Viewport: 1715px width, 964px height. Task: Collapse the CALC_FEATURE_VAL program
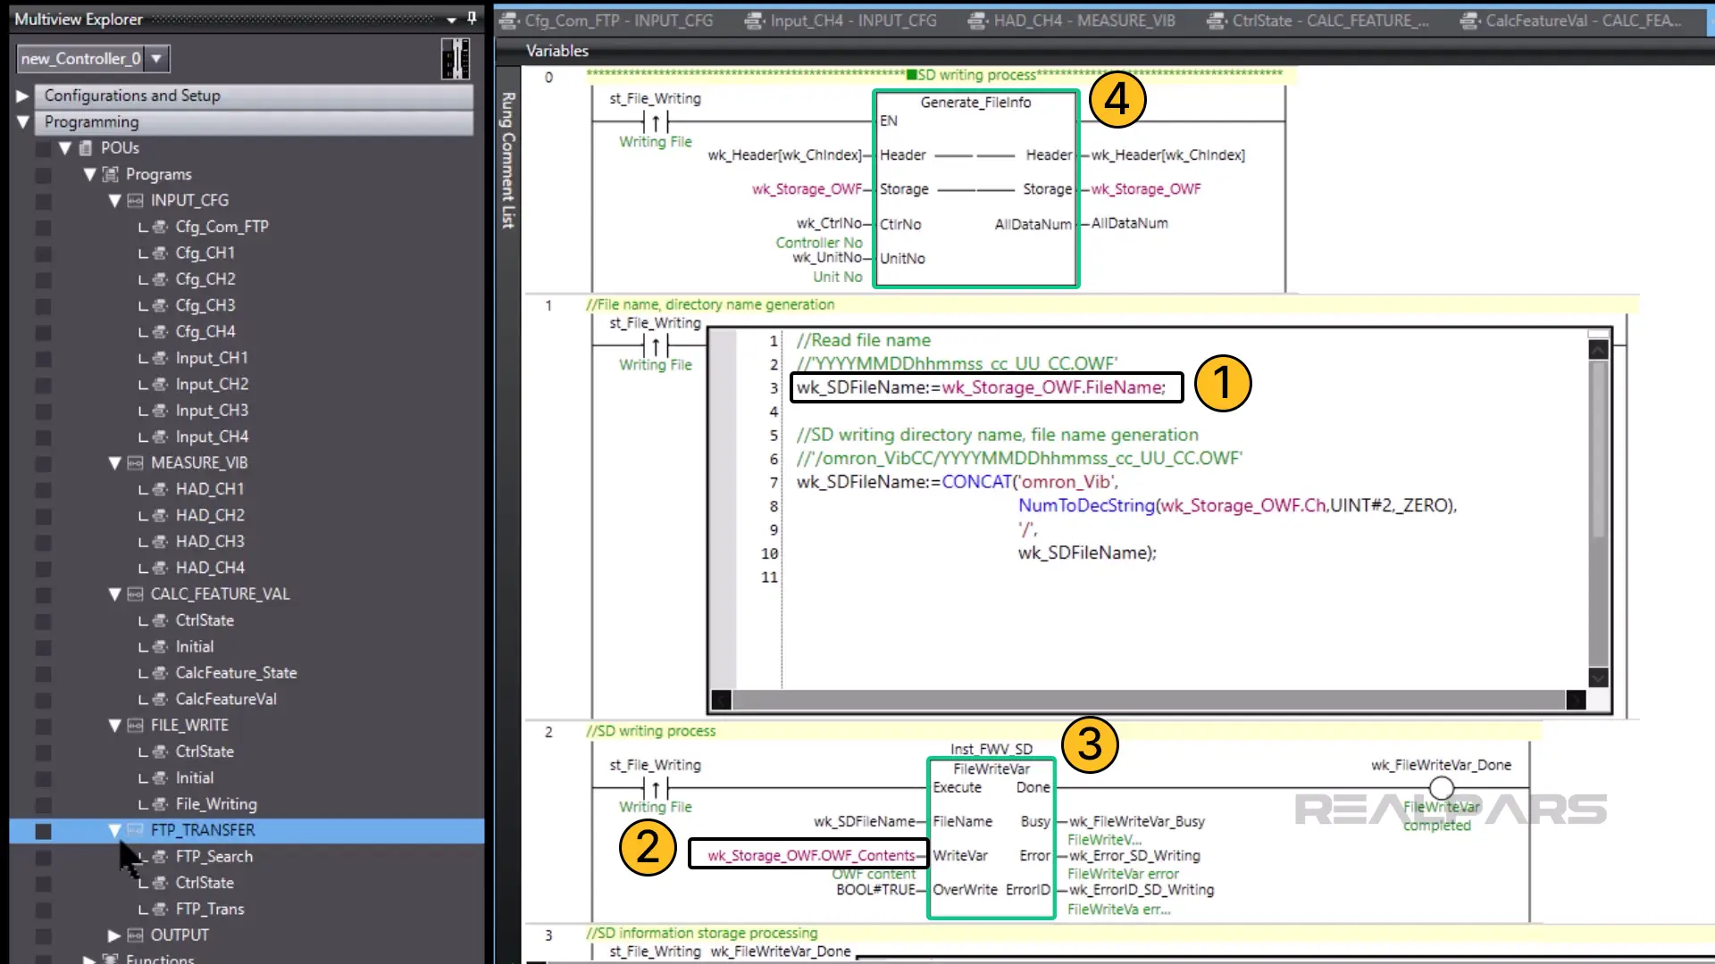tap(114, 594)
